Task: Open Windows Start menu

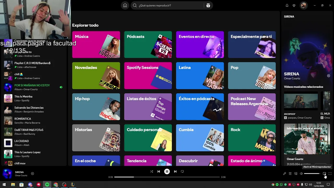Action: click(x=4, y=185)
